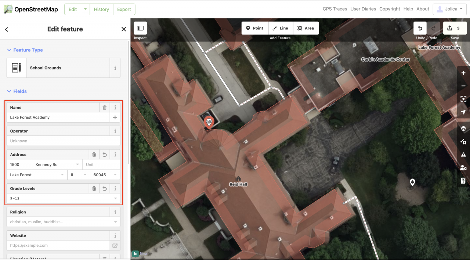The height and width of the screenshot is (260, 470).
Task: Open the About page
Action: coord(423,9)
